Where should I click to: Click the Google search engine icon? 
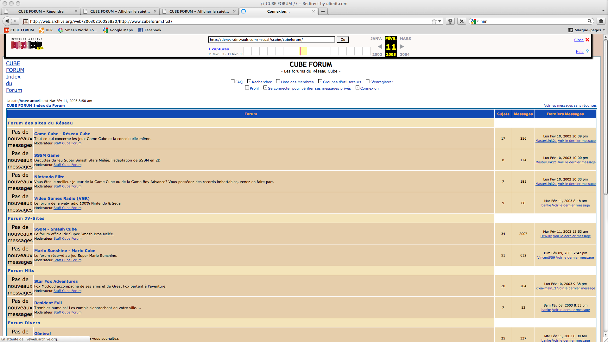pyautogui.click(x=473, y=21)
